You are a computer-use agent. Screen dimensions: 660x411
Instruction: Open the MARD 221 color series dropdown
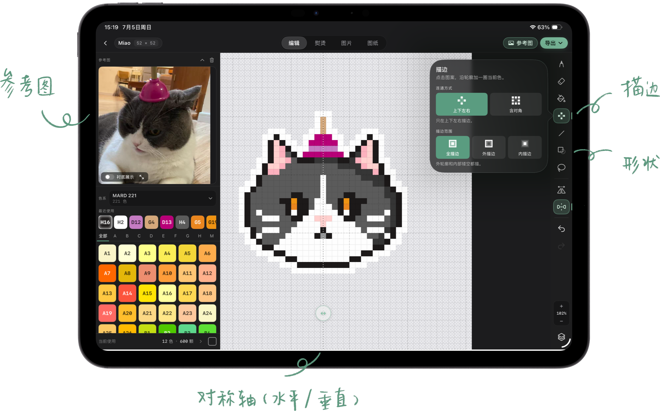162,198
